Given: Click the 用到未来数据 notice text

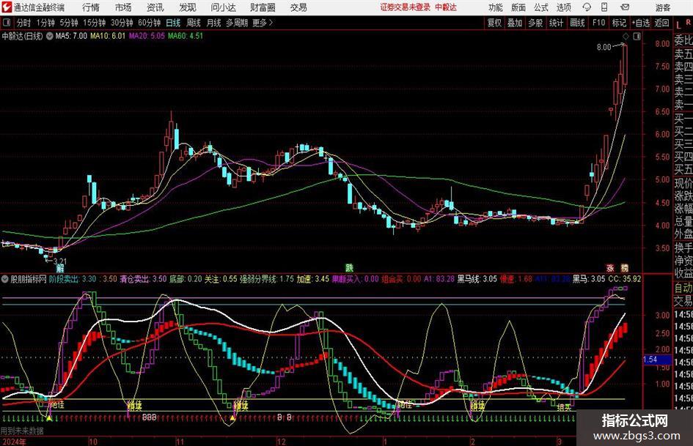Looking at the screenshot, I should (22, 431).
